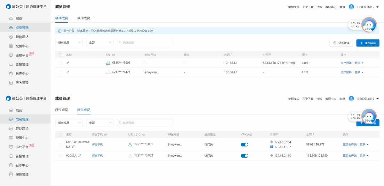Expand 更多 dropdown for the 6217****4424 device
The width and height of the screenshot is (384, 186).
pyautogui.click(x=359, y=72)
